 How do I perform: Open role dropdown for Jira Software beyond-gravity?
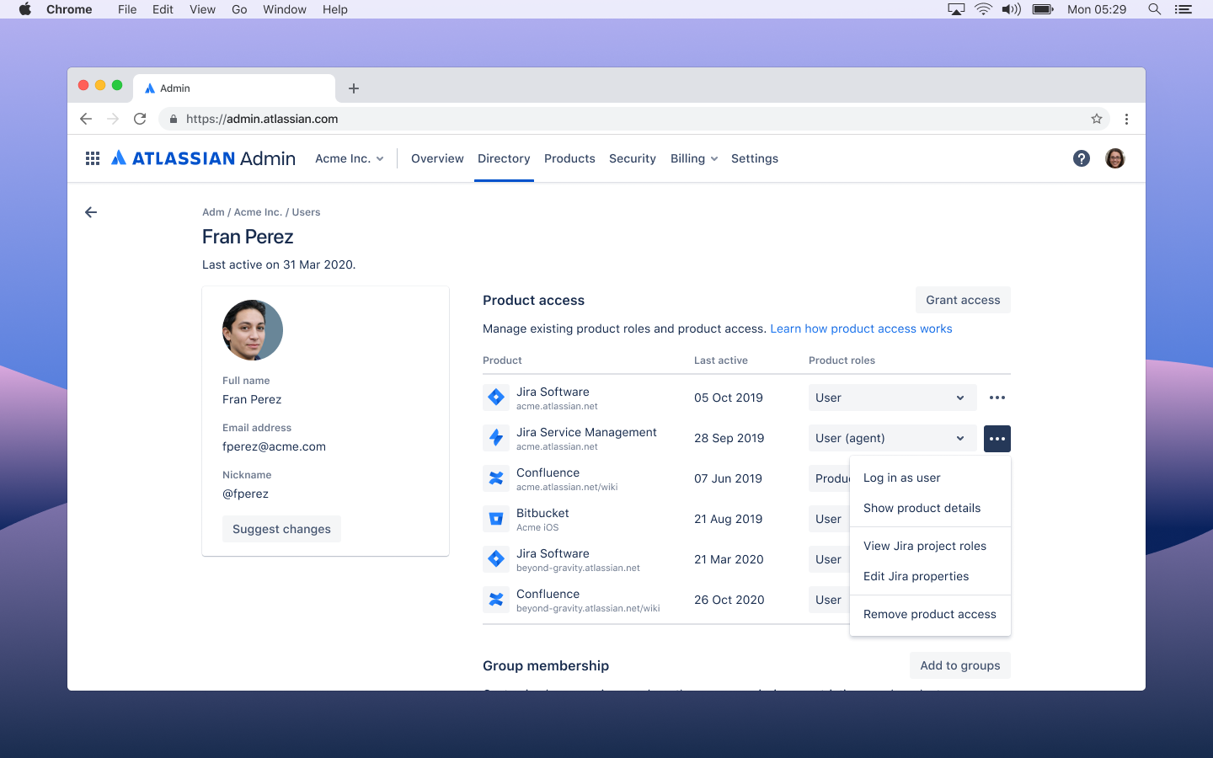tap(829, 559)
